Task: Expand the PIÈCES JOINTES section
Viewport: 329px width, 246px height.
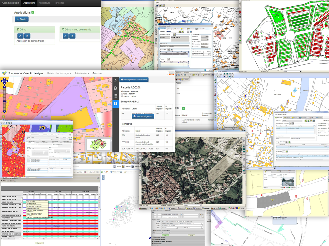Action: [178, 244]
